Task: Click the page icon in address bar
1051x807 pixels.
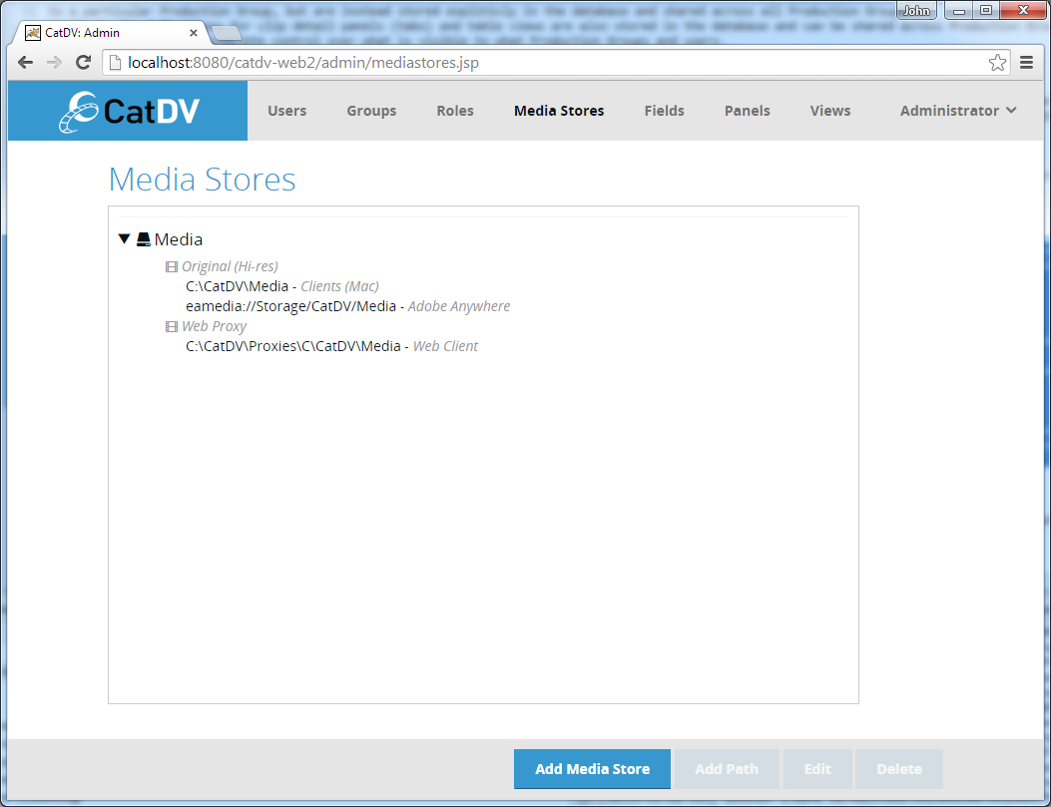Action: 115,62
